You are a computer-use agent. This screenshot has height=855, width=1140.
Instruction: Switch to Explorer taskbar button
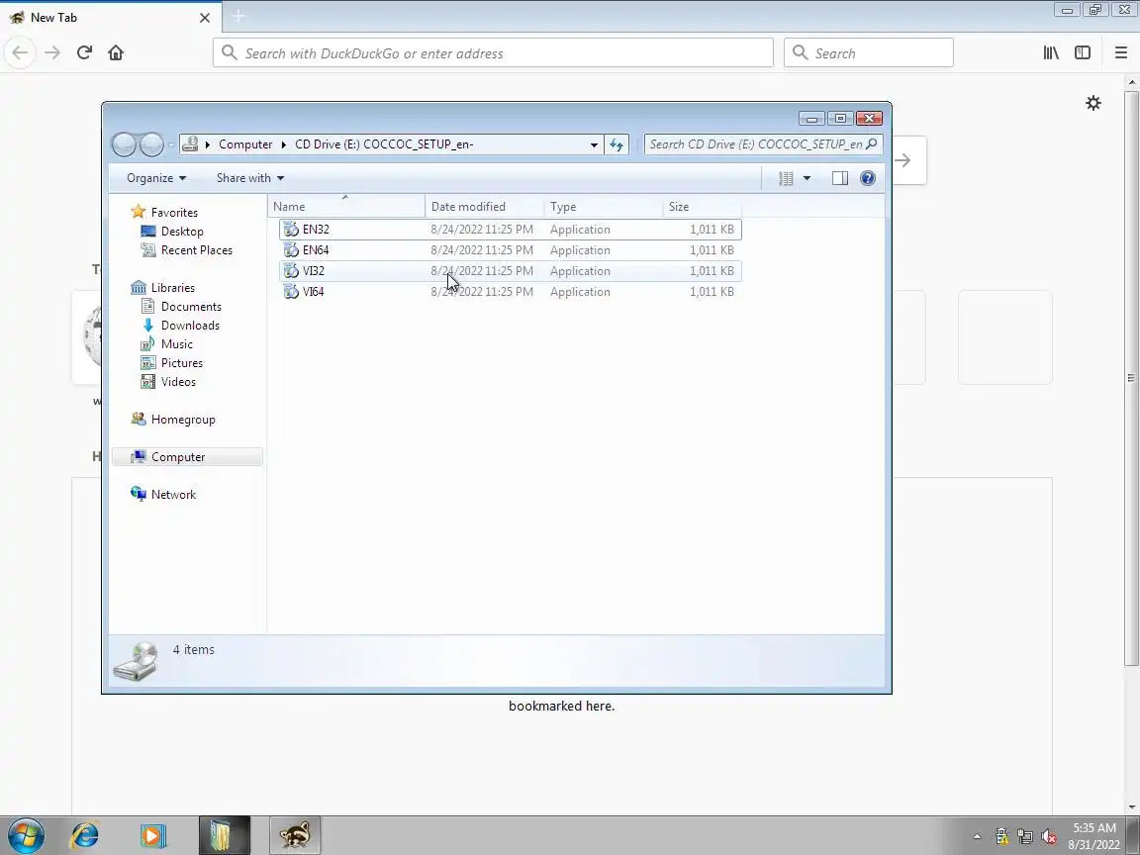tap(224, 835)
